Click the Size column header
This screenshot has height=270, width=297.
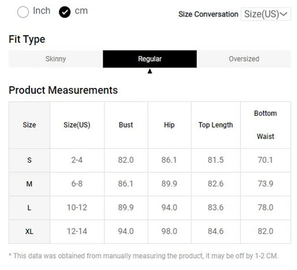[x=29, y=125]
